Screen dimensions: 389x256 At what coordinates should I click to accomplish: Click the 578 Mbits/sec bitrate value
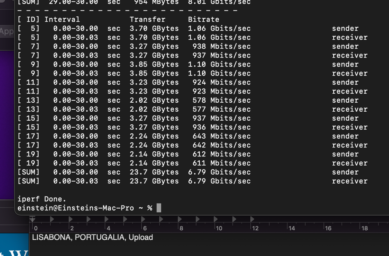click(222, 100)
